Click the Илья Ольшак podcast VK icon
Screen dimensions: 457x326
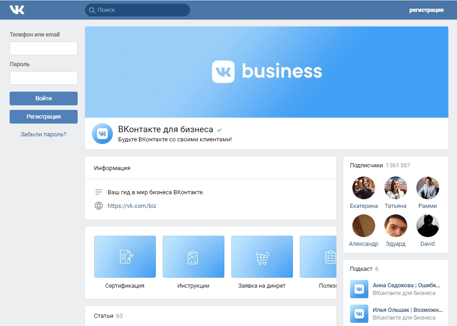359,314
